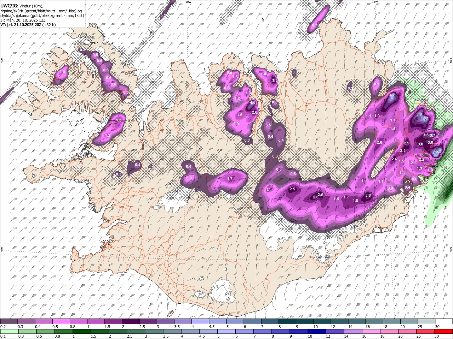The image size is (453, 339).
Task: Click the deep blue bottom-row swatch between 10 and 12
Action: coord(317,331)
